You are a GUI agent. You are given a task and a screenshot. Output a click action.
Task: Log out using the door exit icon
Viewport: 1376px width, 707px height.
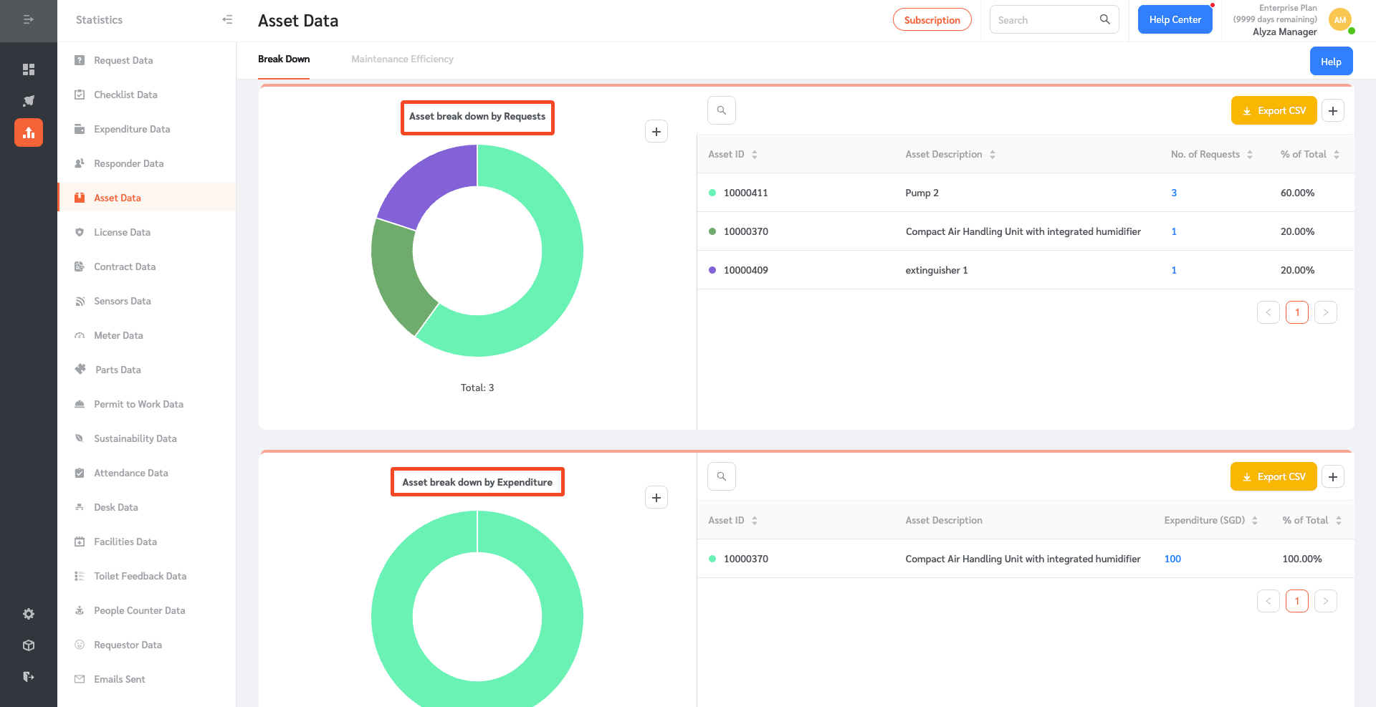pyautogui.click(x=29, y=677)
